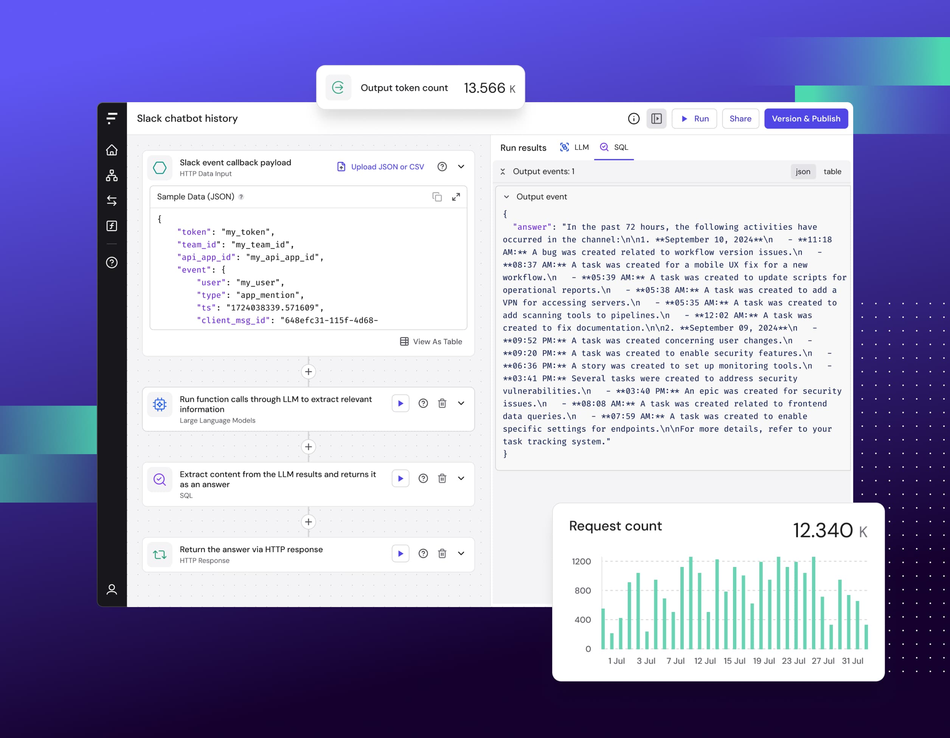Expand the LLM function calls step
Image resolution: width=950 pixels, height=738 pixels.
click(x=461, y=403)
